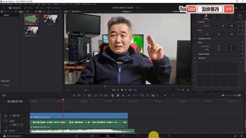Open the Playback menu

coord(56,4)
